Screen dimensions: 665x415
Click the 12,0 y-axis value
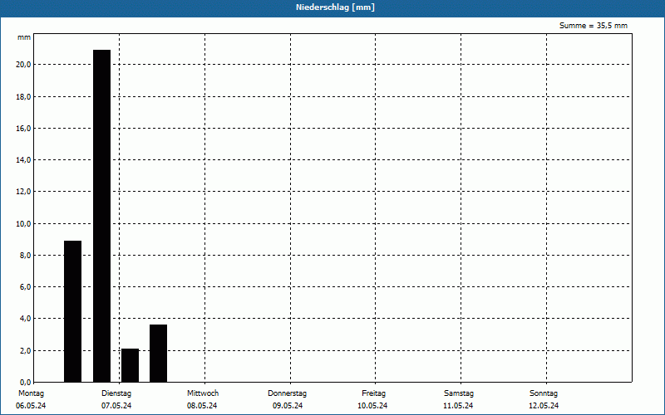pos(23,192)
